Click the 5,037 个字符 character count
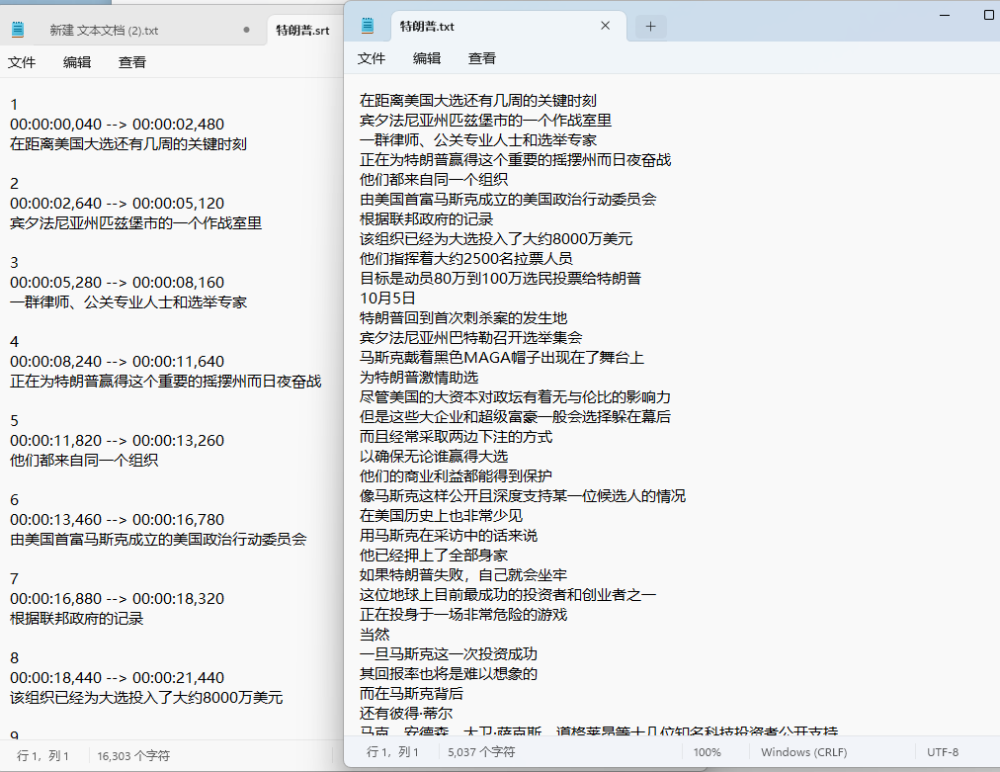 tap(481, 752)
